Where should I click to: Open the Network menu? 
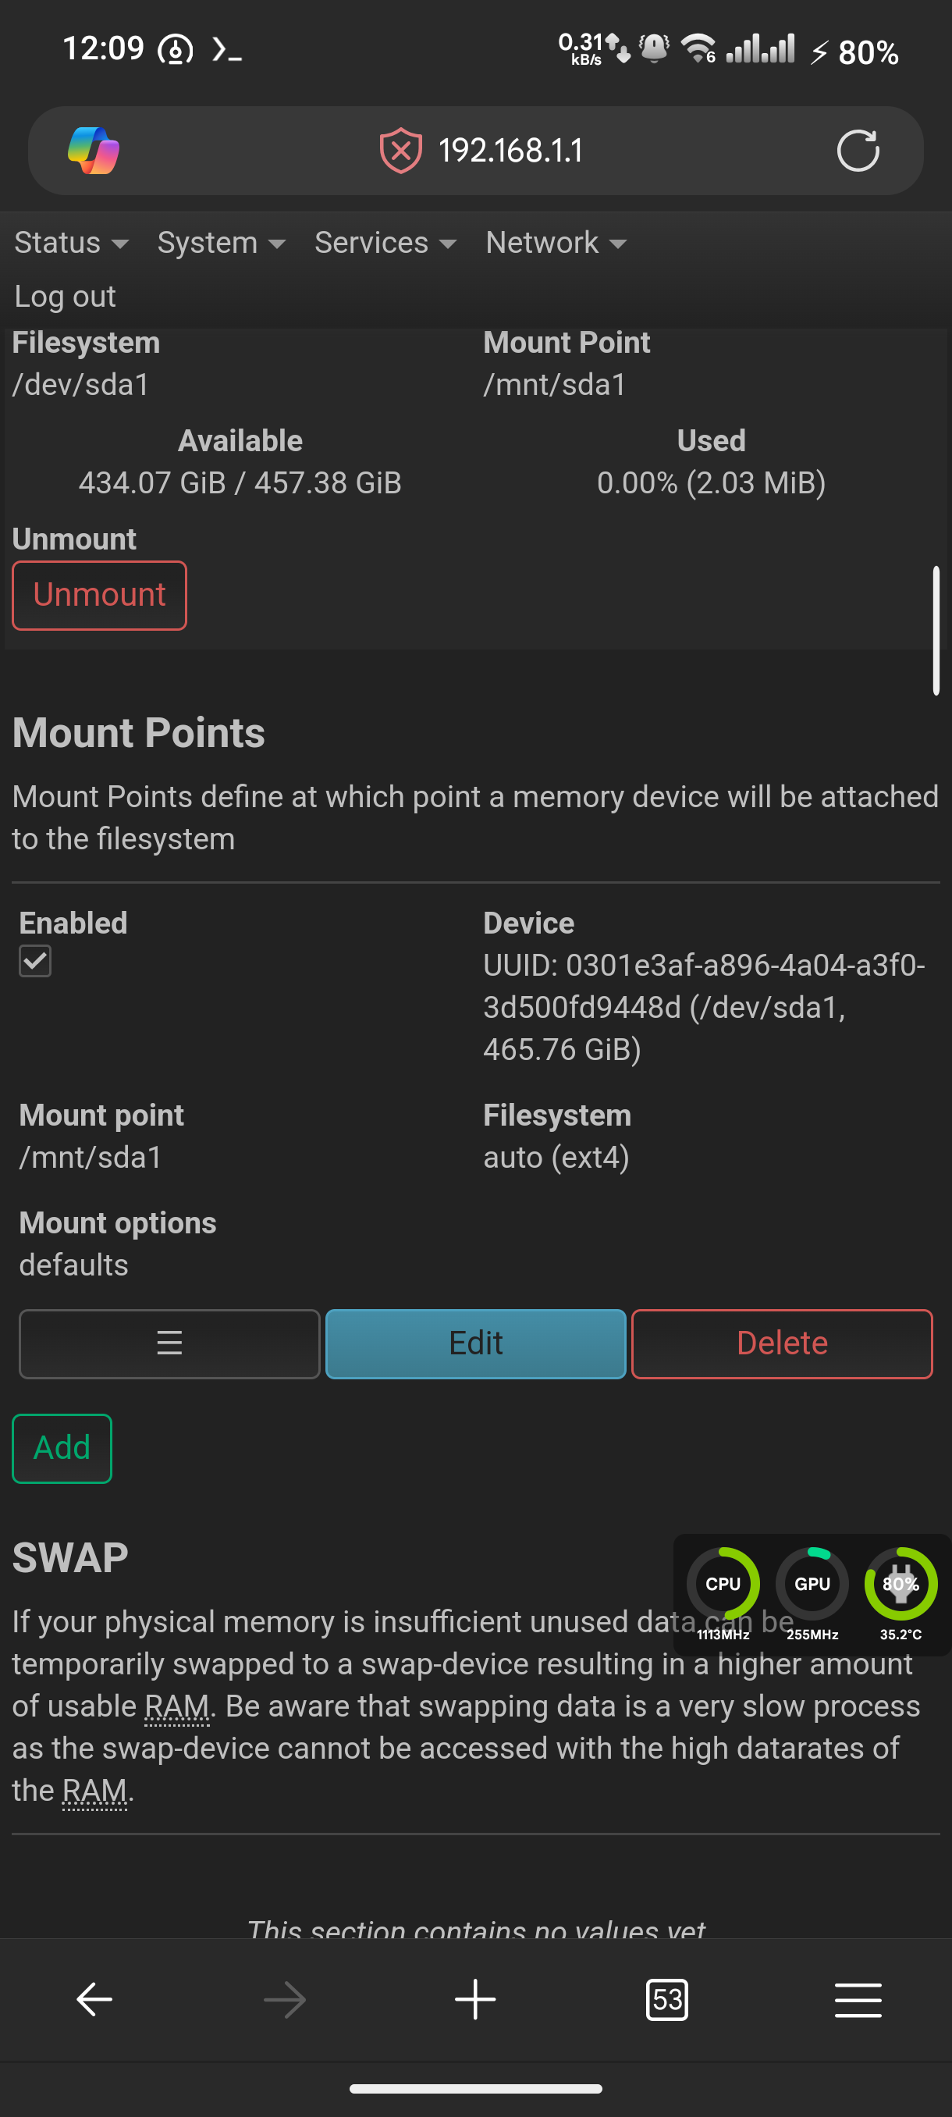556,243
